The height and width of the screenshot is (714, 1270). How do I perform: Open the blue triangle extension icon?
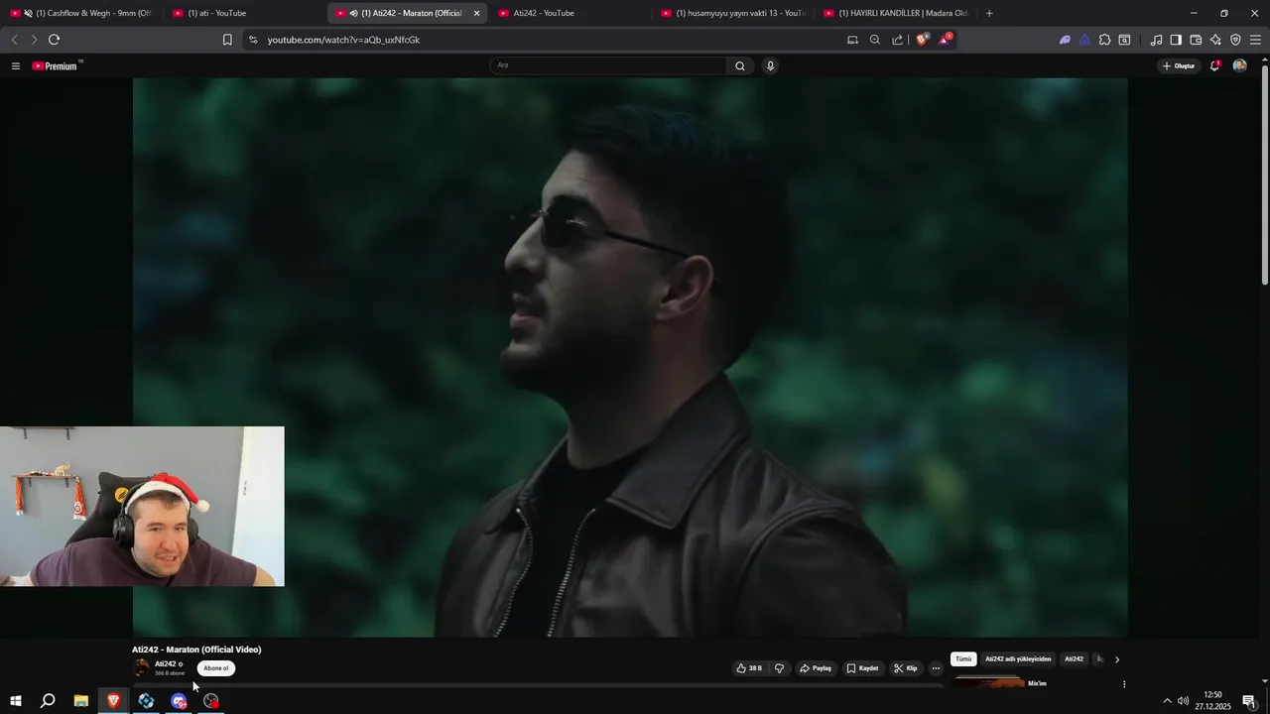pos(1084,40)
